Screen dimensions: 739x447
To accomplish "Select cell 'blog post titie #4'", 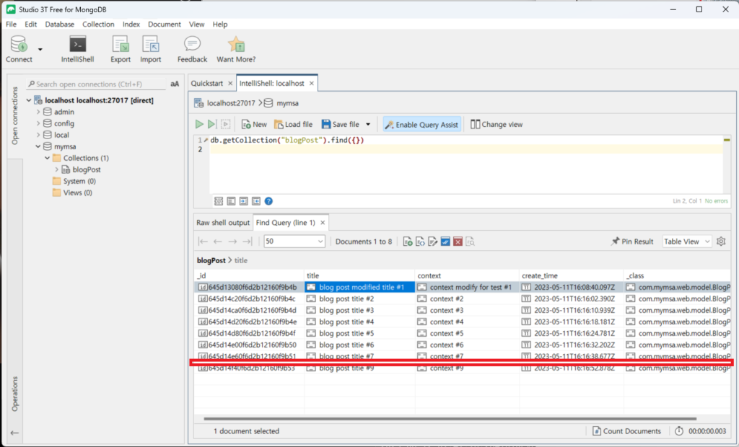I will coord(359,322).
